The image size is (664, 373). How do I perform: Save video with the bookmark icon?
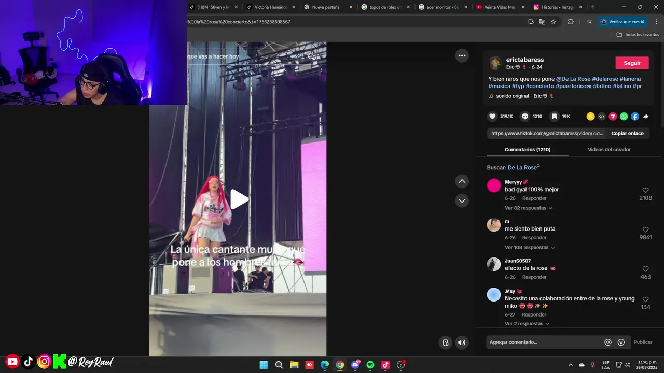[x=554, y=117]
